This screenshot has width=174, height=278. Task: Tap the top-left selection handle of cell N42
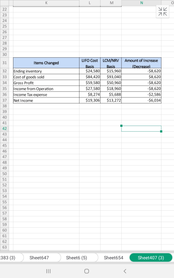click(x=121, y=126)
